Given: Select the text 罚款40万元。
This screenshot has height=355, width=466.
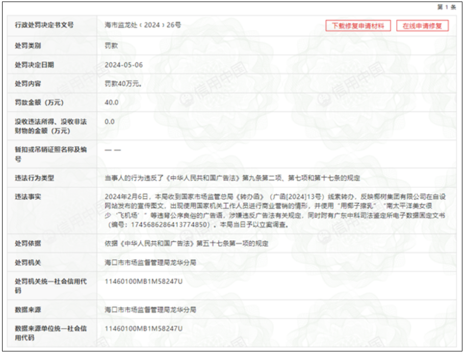Looking at the screenshot, I should [x=123, y=84].
